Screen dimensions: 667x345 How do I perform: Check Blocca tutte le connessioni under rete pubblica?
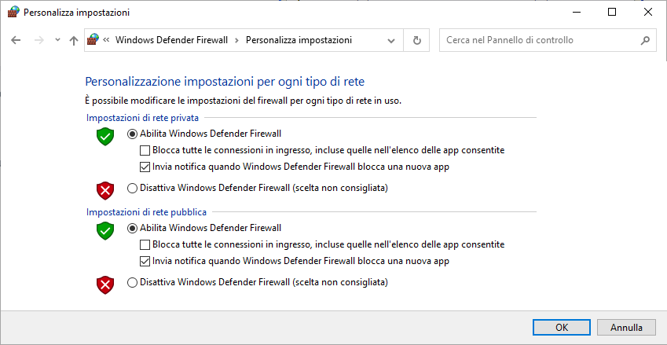point(145,244)
